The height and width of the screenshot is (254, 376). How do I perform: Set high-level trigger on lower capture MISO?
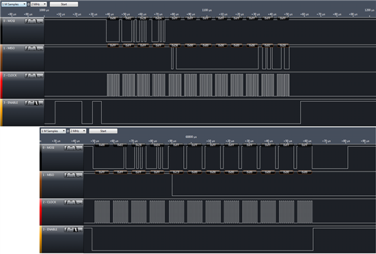click(x=70, y=175)
